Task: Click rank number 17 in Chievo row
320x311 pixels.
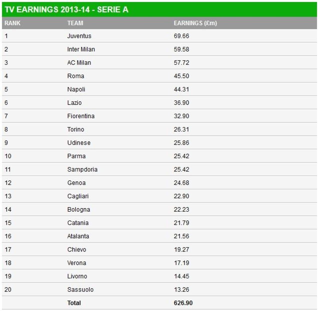Action: click(x=8, y=250)
